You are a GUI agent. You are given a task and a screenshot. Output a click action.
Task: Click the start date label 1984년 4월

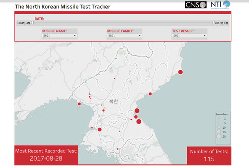[x=24, y=23]
